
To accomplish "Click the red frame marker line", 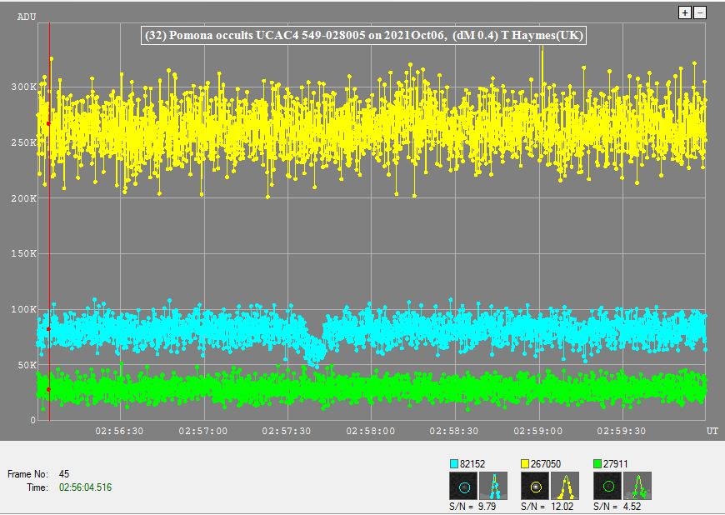I will click(49, 250).
